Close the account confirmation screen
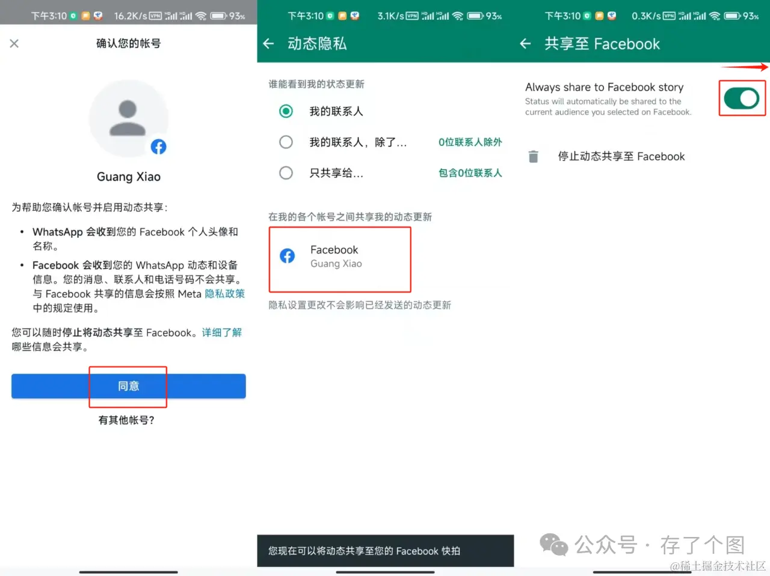 [14, 43]
